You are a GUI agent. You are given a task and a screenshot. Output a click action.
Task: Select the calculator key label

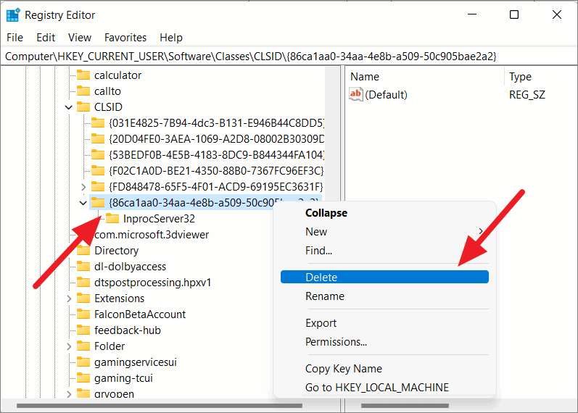point(117,75)
